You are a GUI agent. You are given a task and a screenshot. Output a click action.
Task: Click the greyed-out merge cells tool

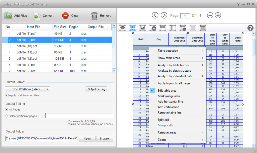coord(193,28)
